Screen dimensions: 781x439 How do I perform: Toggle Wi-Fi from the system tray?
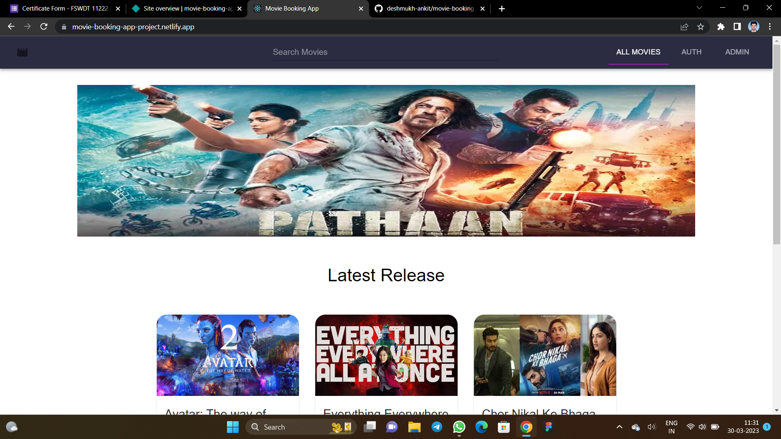691,427
